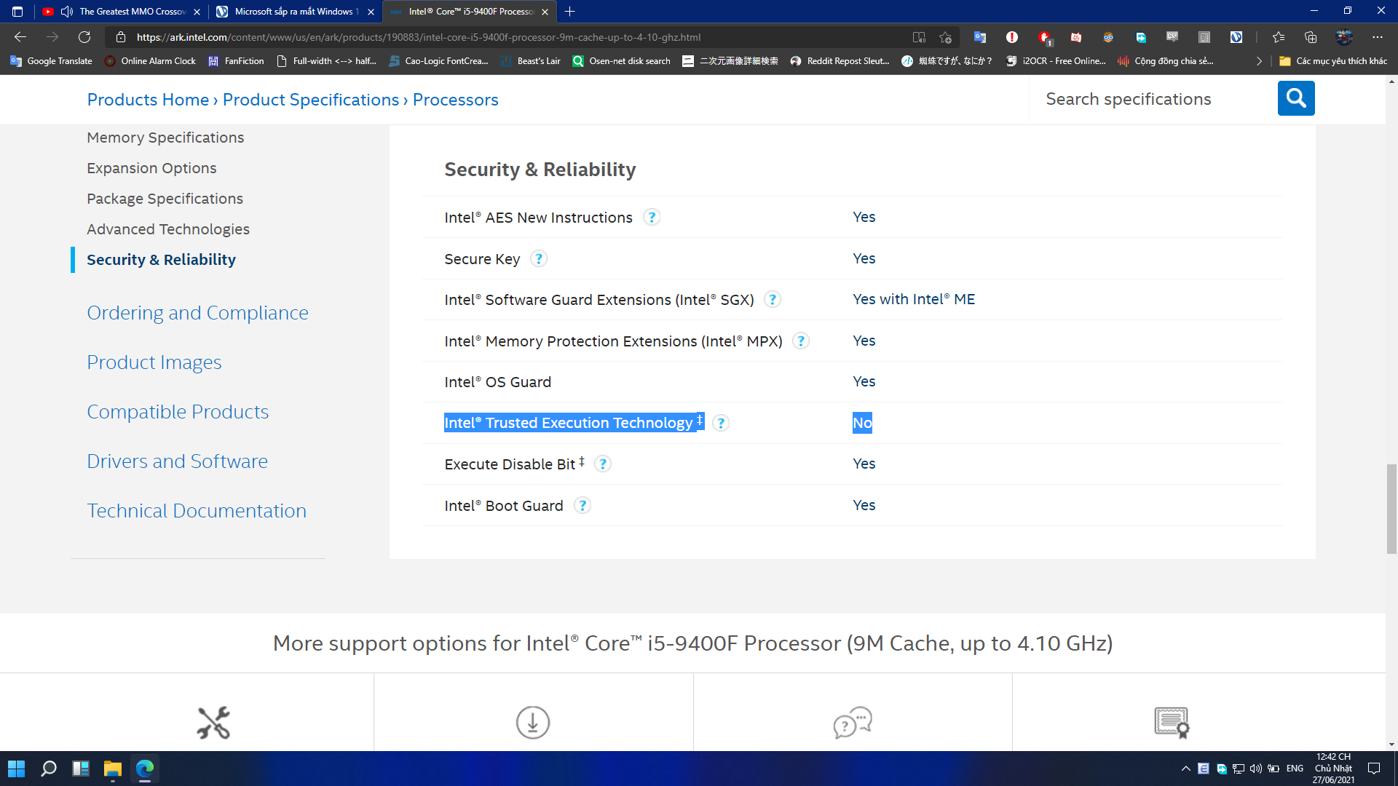Image resolution: width=1398 pixels, height=786 pixels.
Task: Open the taskbar clock and date
Action: [x=1333, y=769]
